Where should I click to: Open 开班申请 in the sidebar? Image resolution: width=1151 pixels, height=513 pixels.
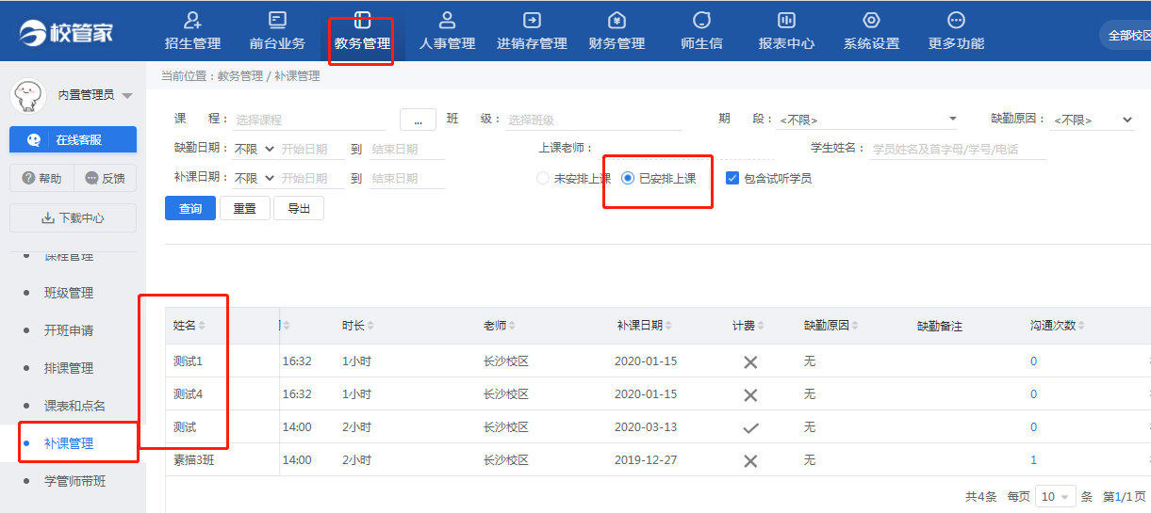69,330
